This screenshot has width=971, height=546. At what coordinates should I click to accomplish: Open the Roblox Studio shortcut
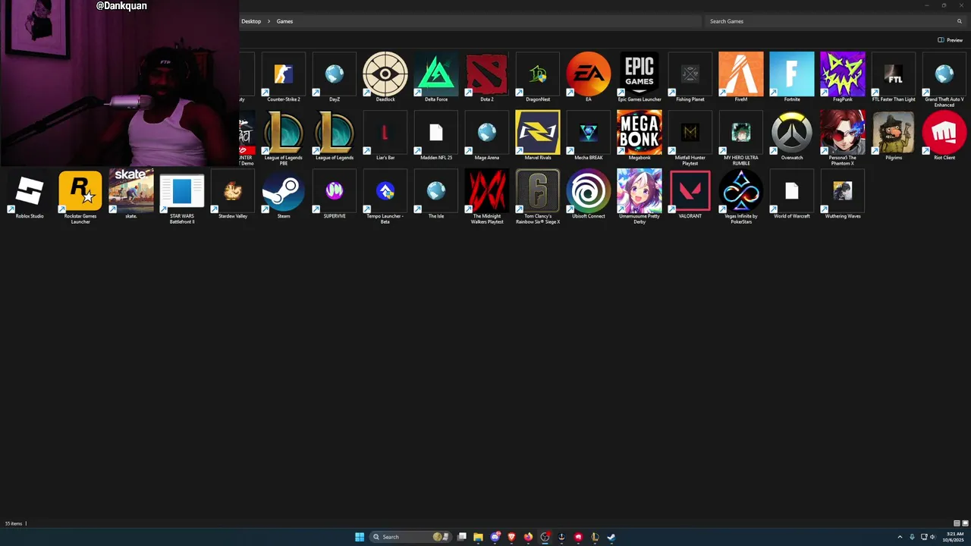[x=30, y=193]
